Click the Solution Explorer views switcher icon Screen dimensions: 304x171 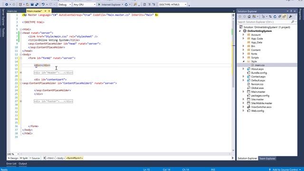pos(254,17)
